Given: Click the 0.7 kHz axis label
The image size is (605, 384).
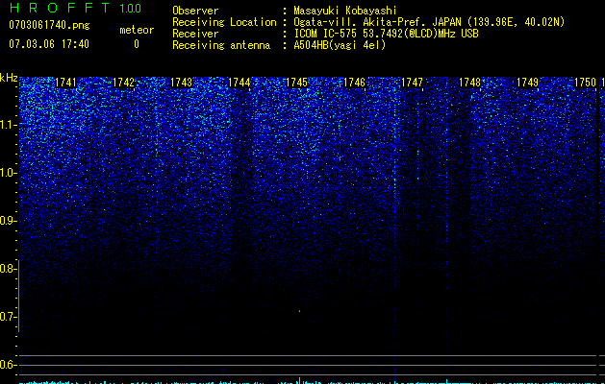Looking at the screenshot, I should [8, 317].
